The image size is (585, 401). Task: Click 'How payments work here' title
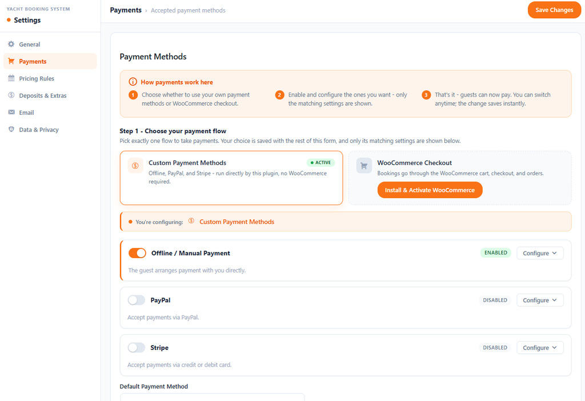coord(177,82)
